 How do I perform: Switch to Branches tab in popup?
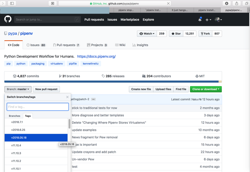(x=14, y=116)
